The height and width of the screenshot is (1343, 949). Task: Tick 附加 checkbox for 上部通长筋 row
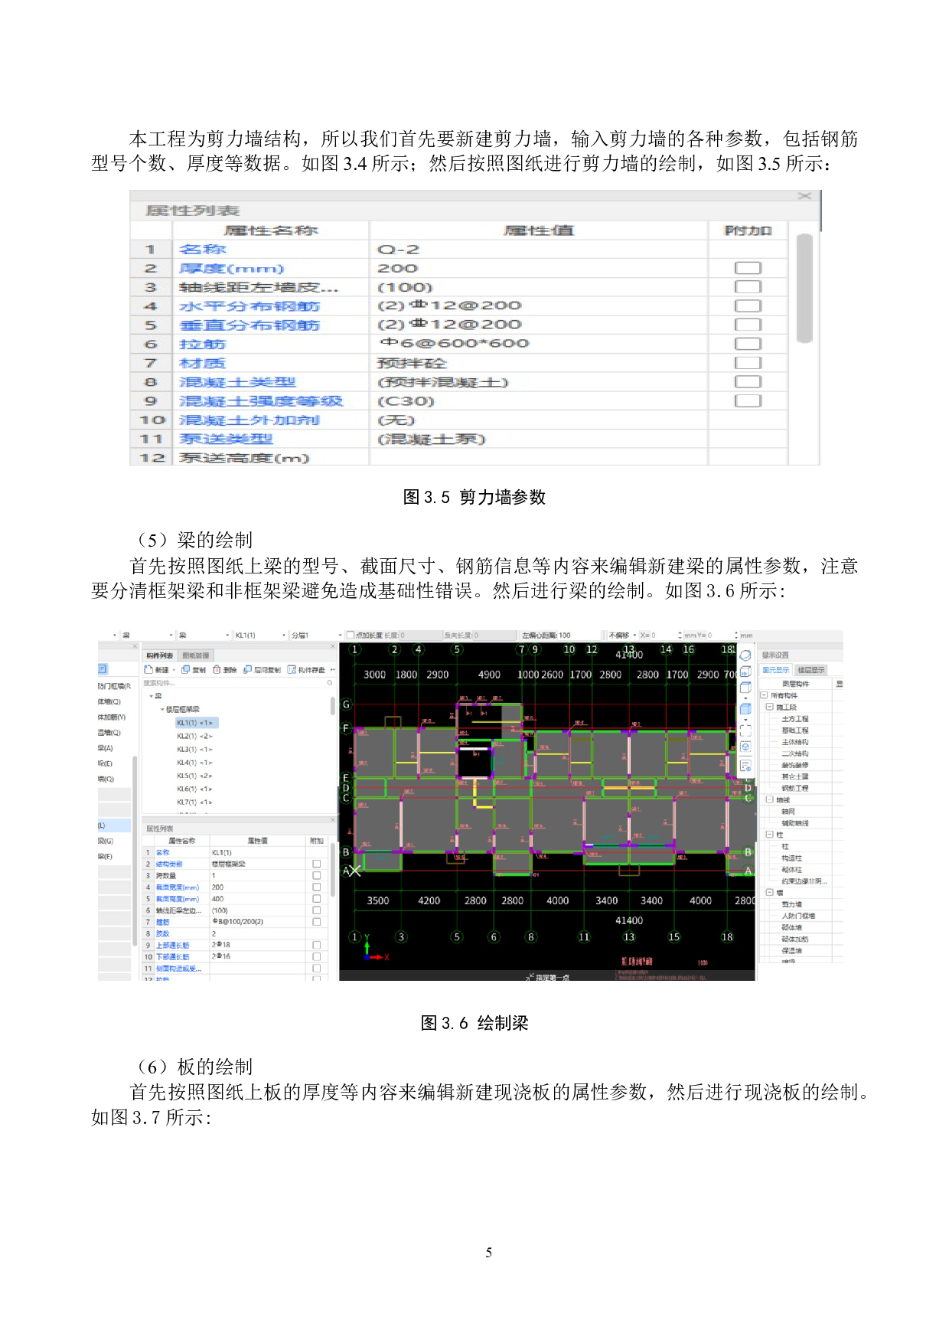pos(316,945)
